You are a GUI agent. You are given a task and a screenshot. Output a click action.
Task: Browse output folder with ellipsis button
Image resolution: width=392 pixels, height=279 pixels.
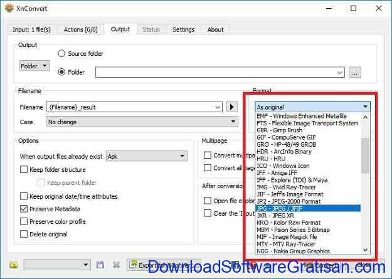coord(355,73)
